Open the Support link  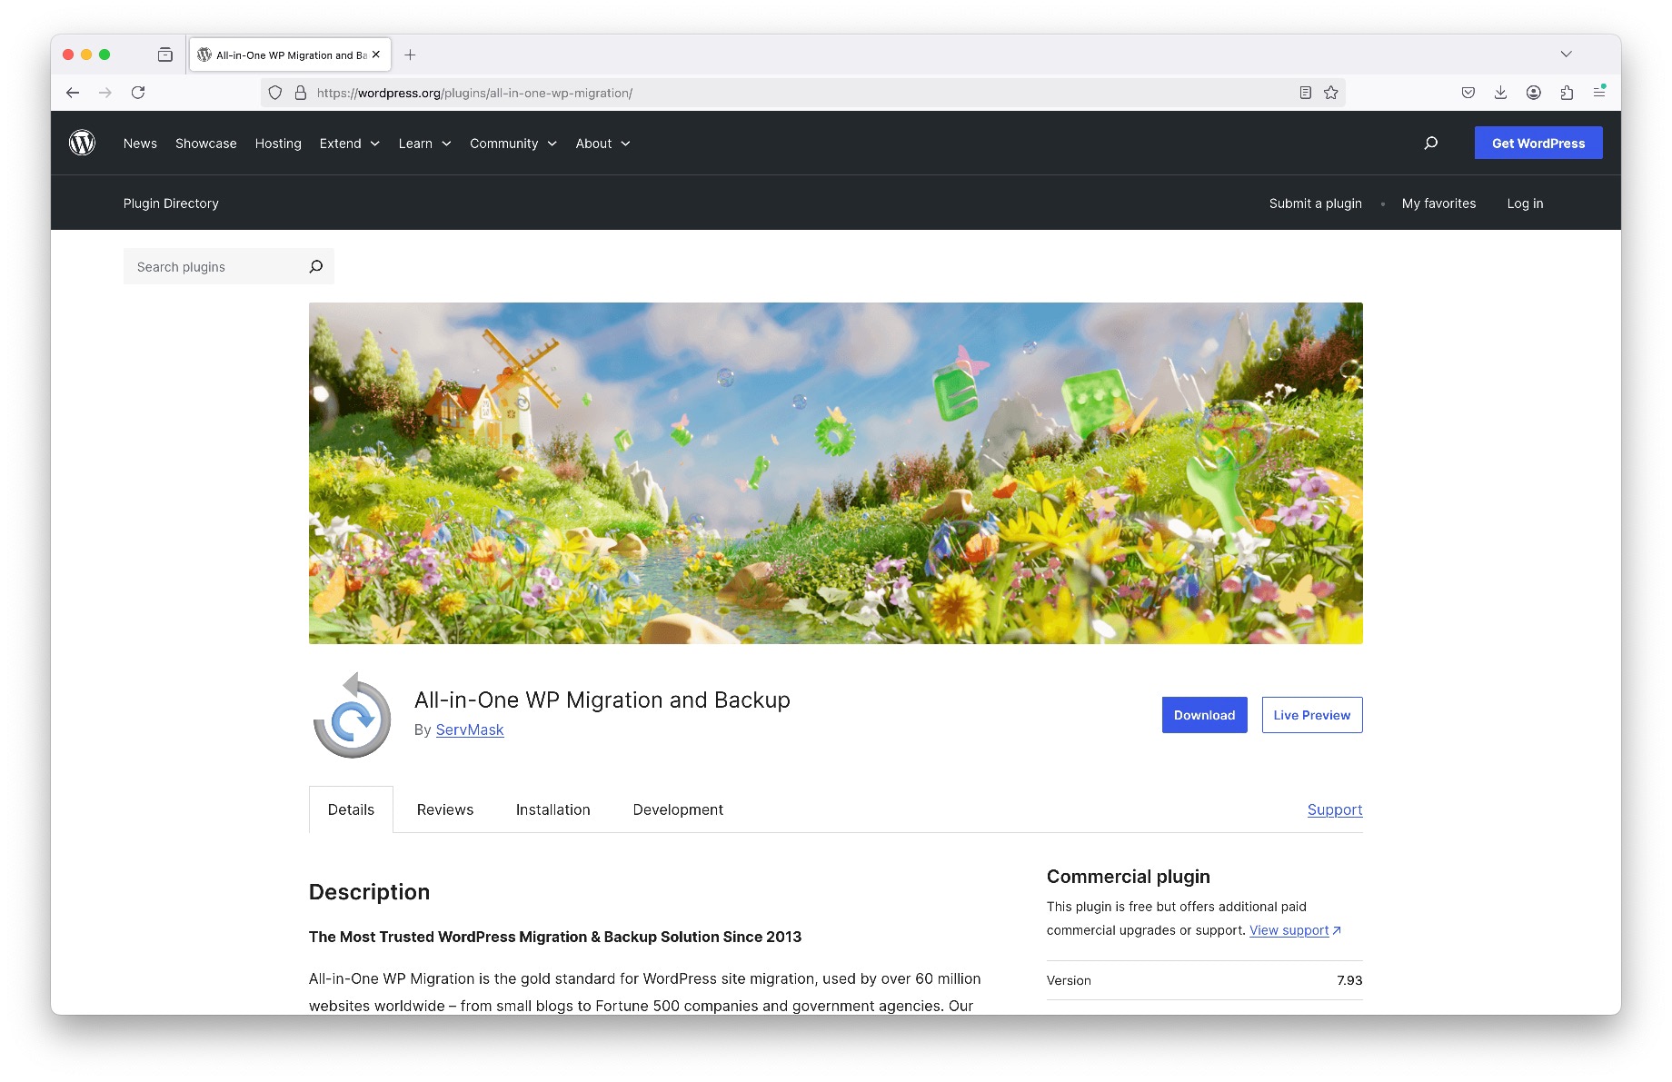click(x=1335, y=809)
